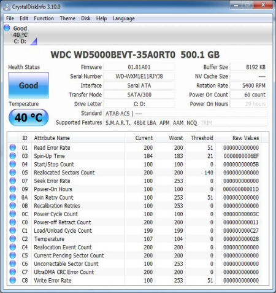Click the Interface field showing Serial ATA
Viewport: 276px width, 293px height.
pos(139,85)
